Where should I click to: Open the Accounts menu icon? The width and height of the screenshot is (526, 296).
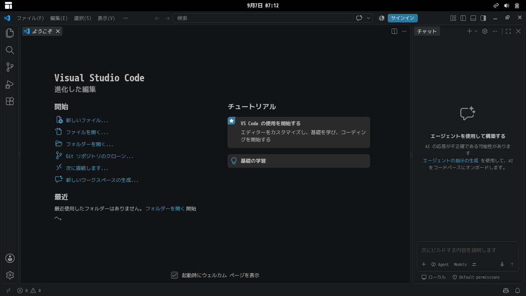10,258
